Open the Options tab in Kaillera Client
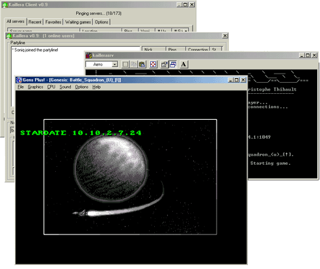Viewport: 320px width, 269px height. [101, 22]
